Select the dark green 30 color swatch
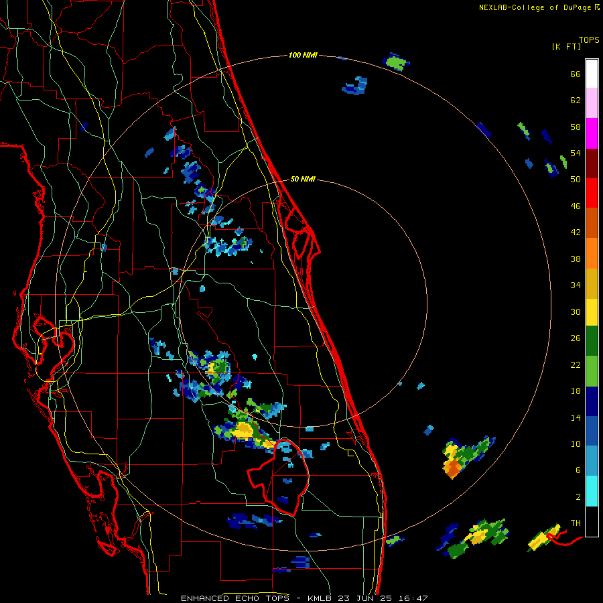Viewport: 603px width, 603px height. (x=592, y=341)
